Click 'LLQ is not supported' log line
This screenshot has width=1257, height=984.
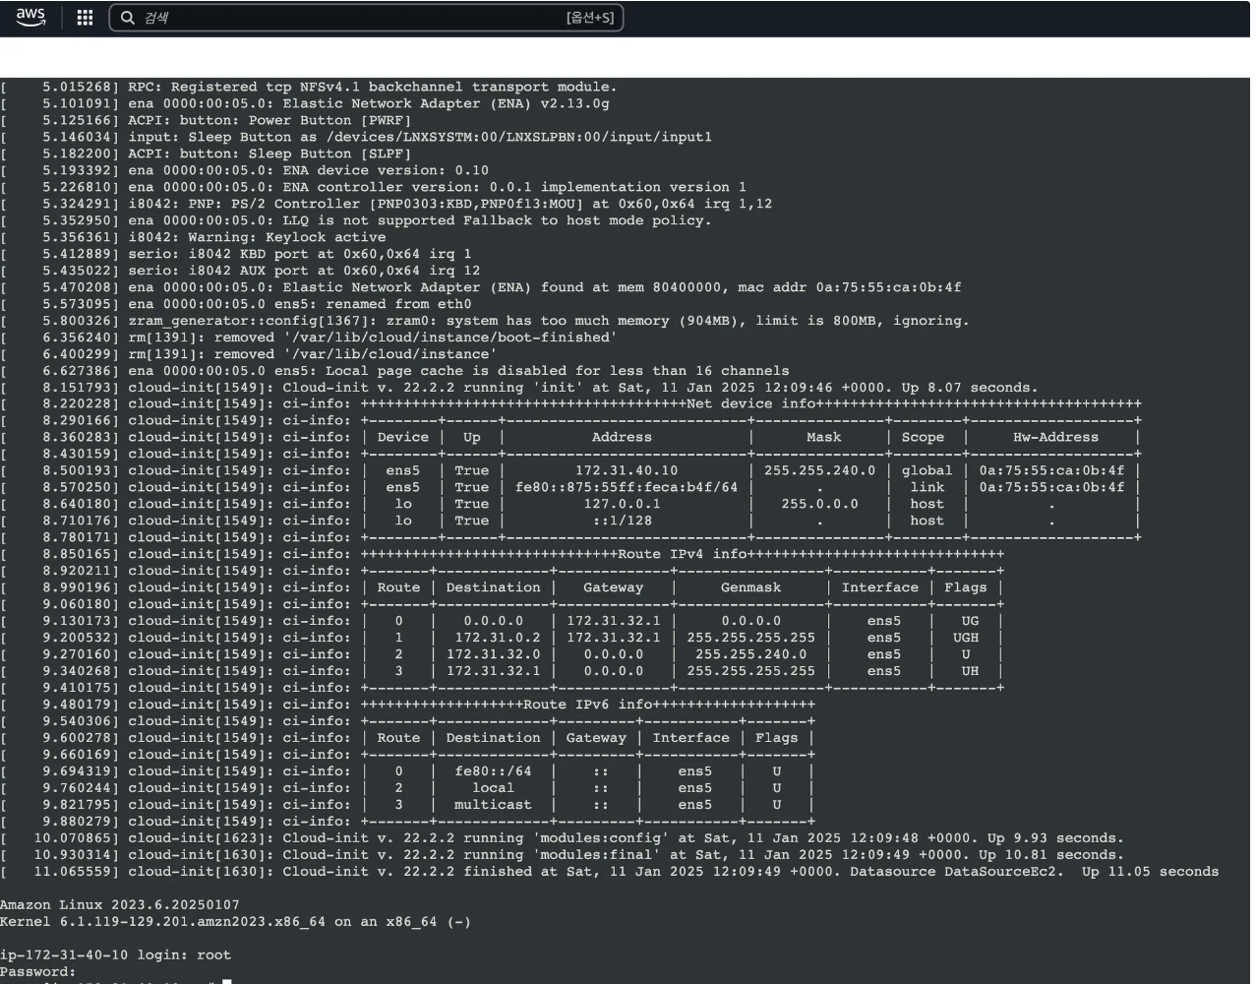click(356, 220)
